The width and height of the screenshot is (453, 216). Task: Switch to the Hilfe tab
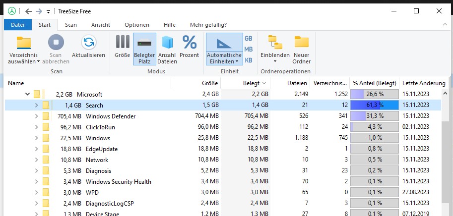170,25
